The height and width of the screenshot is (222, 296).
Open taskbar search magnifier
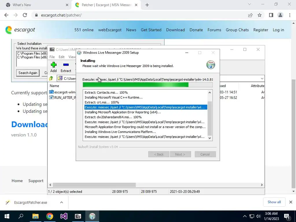(21, 216)
